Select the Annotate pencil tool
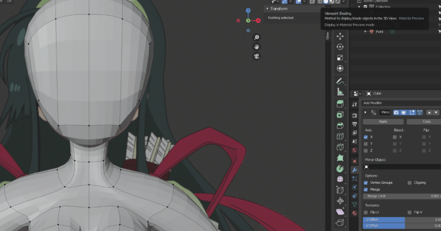 (x=340, y=81)
